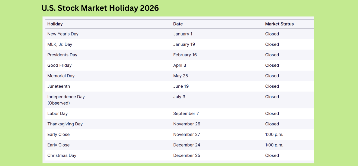Screen dimensions: 358x166
Task: Click the Date column header
Action: click(178, 24)
